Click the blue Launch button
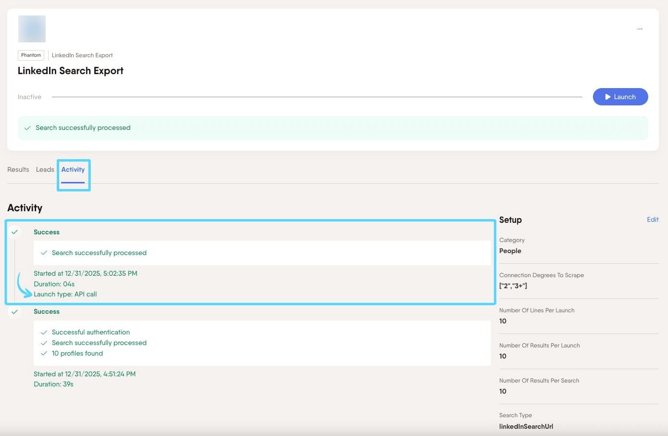The width and height of the screenshot is (668, 436). point(620,97)
